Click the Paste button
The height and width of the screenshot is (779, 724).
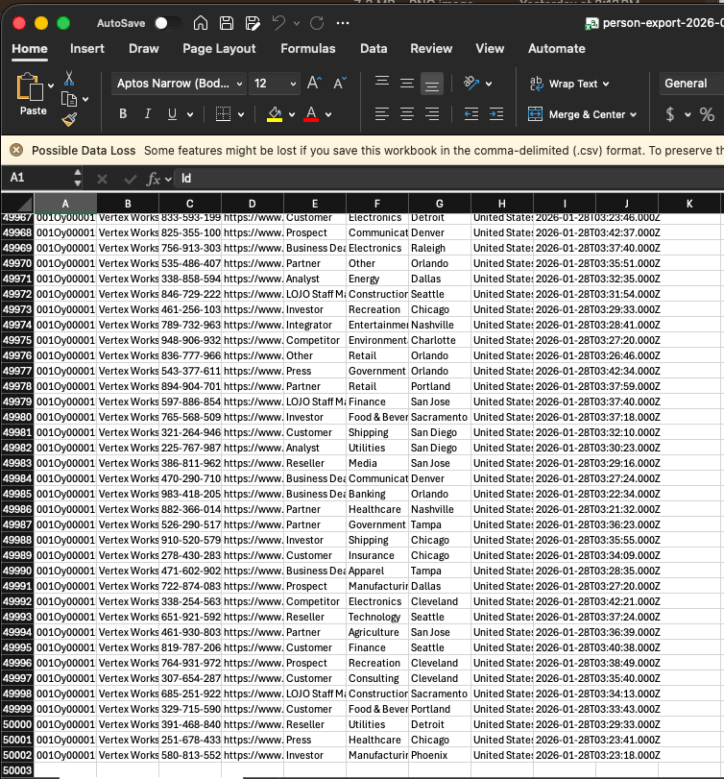pyautogui.click(x=33, y=96)
